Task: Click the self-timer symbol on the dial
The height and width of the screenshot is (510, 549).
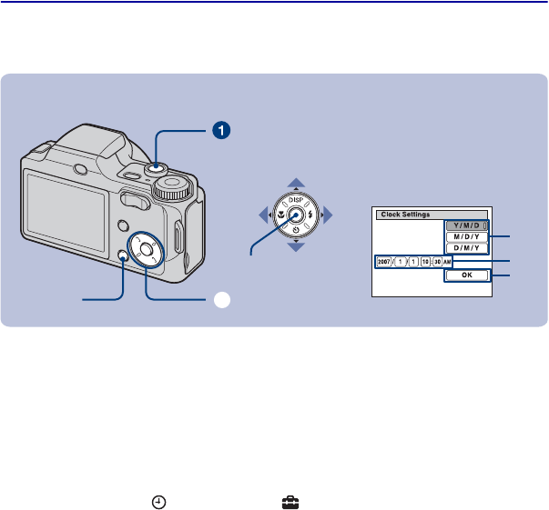Action: 296,230
